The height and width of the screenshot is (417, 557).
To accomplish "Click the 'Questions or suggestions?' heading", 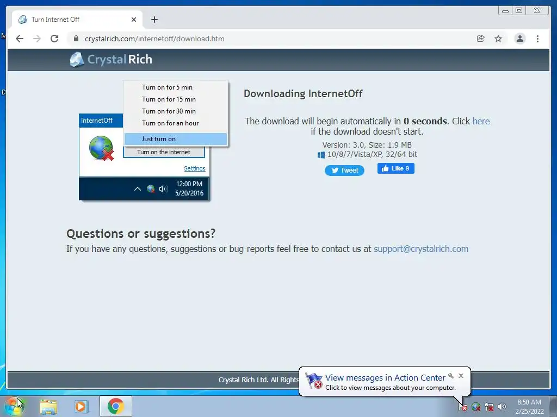I will point(141,233).
